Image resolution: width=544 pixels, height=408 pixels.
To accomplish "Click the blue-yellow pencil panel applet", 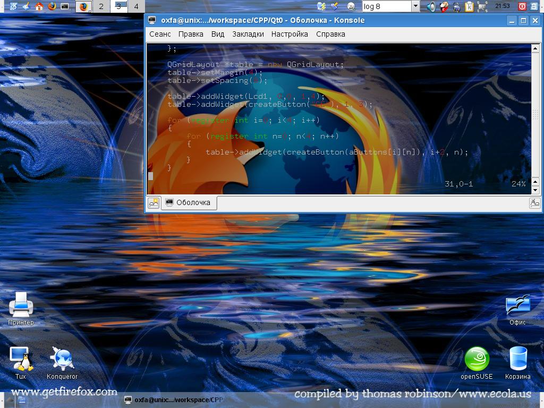I will (x=335, y=6).
